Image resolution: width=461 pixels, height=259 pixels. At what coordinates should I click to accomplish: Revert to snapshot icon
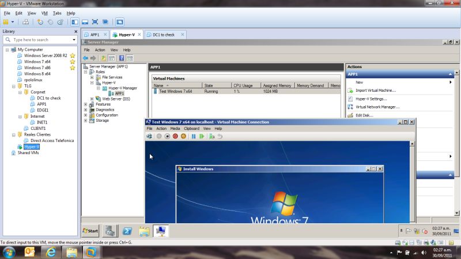point(50,22)
